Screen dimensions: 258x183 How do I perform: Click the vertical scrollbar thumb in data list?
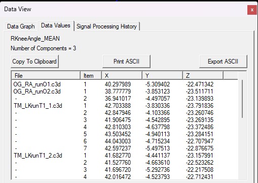pyautogui.click(x=242, y=99)
